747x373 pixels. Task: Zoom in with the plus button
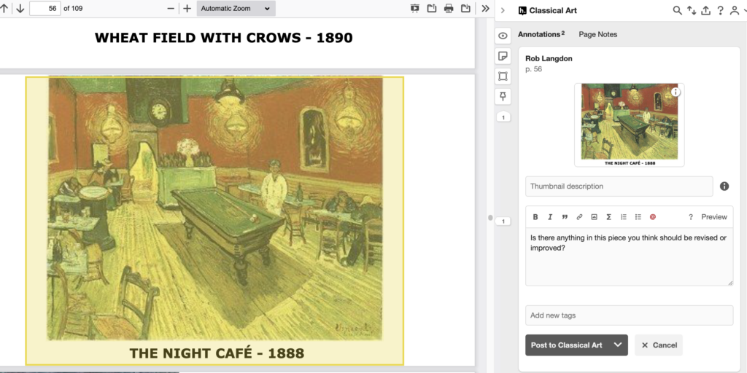(x=187, y=8)
